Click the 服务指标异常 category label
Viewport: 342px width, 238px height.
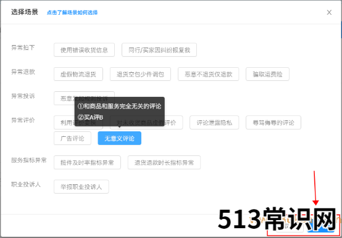tap(29, 160)
